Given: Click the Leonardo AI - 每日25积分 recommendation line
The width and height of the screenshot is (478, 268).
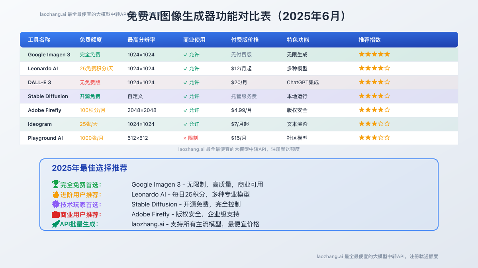Looking at the screenshot, I should [191, 195].
